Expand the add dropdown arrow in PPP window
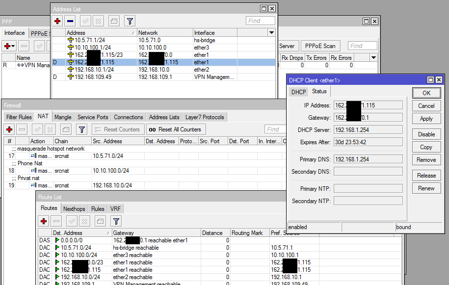Screen dimensions: 449x285 (x=13, y=46)
